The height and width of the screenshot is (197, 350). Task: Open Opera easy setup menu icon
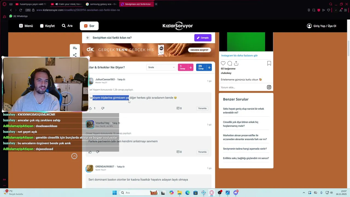point(346,10)
